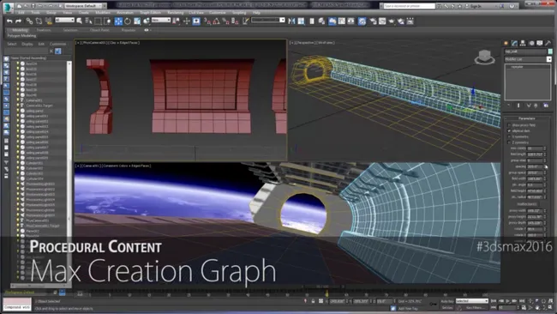Switch to the Object Paint ribbon tab
This screenshot has width=557, height=314.
(x=99, y=30)
